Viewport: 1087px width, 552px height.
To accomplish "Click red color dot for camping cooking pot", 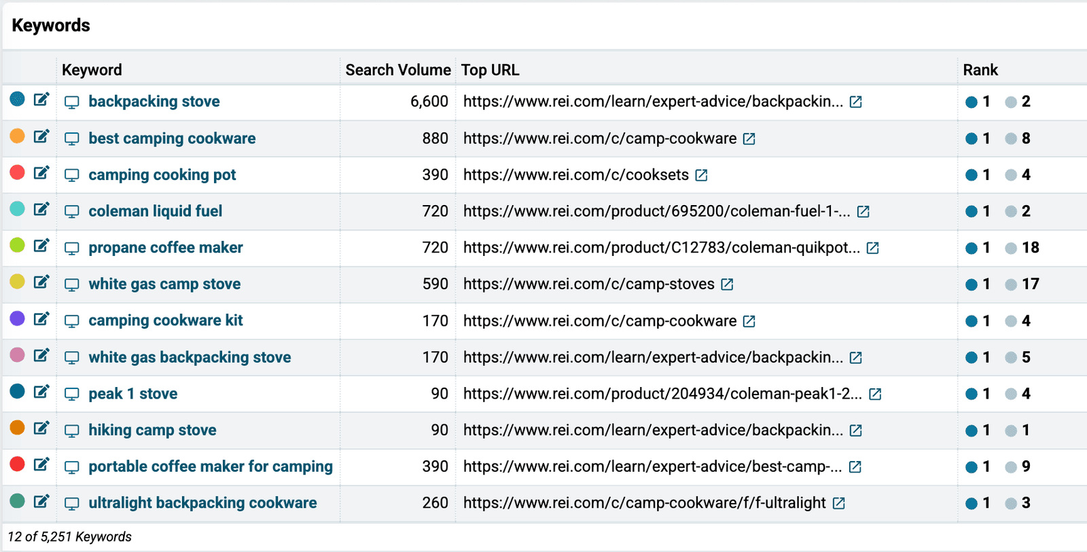I will (x=18, y=172).
